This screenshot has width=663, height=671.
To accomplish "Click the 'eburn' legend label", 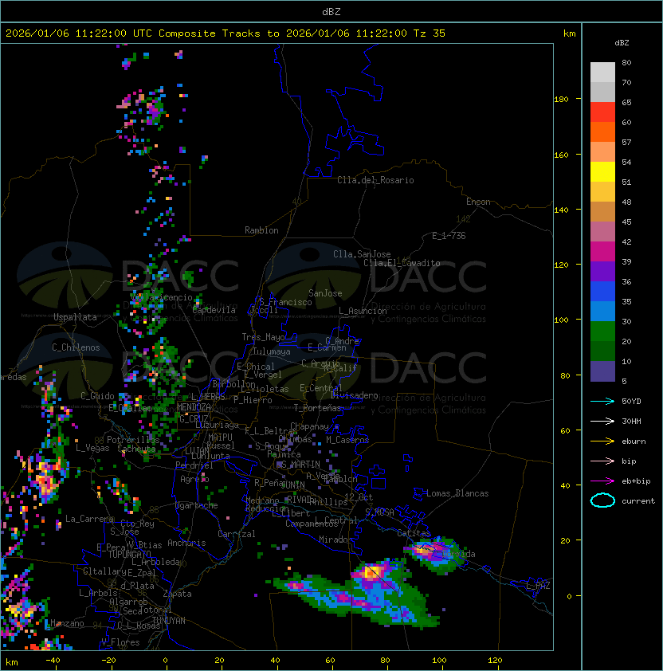I will point(634,441).
